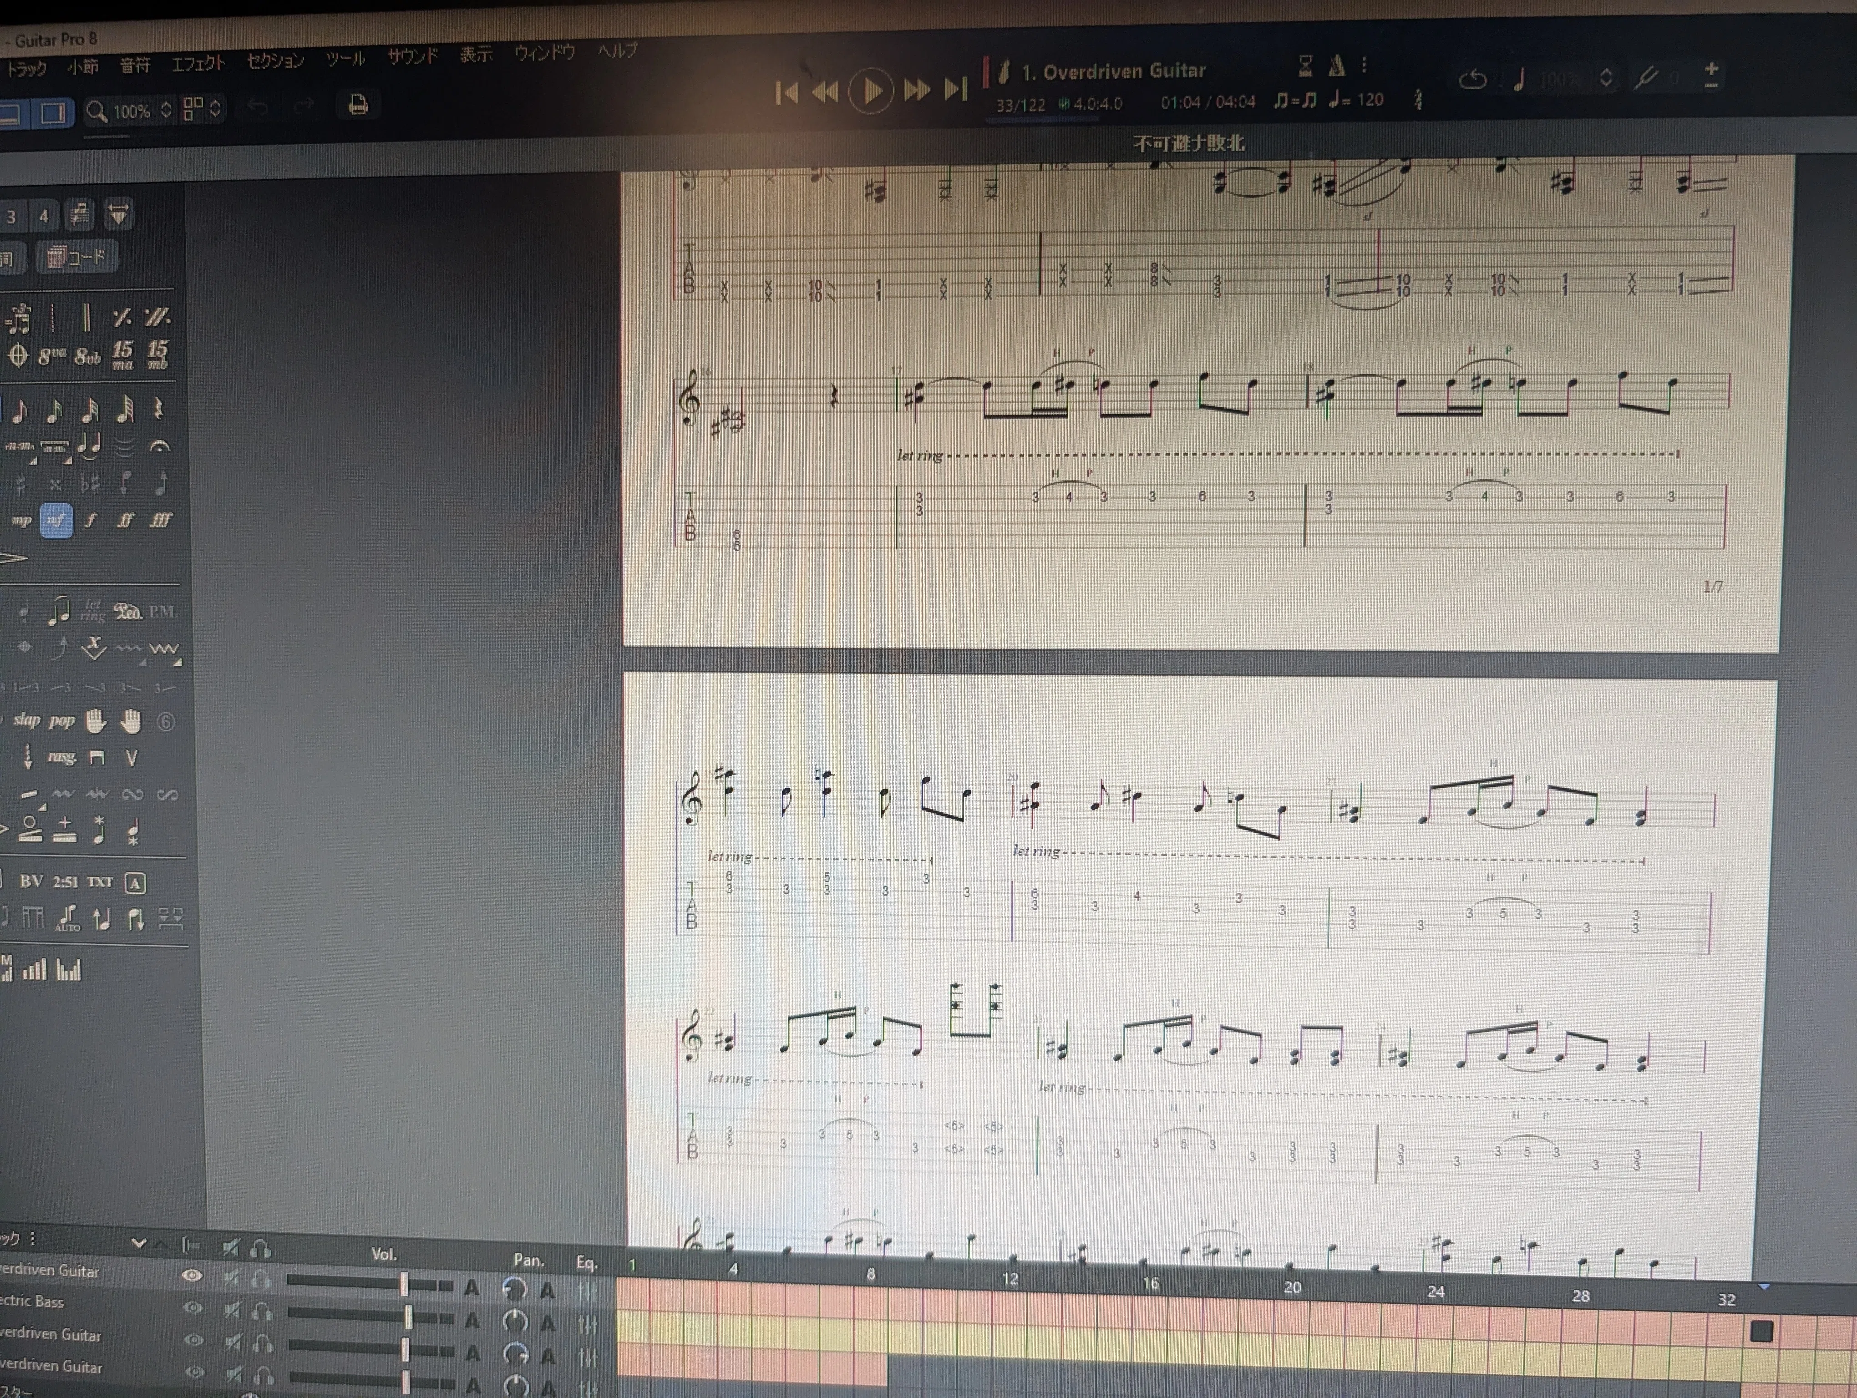1857x1398 pixels.
Task: Open the サウンド (Sound) menu
Action: pyautogui.click(x=412, y=57)
